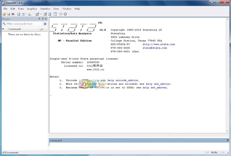Viewport: 231px width, 156px height.
Task: Click the Log begin/close toolbar icon
Action: coord(18,14)
